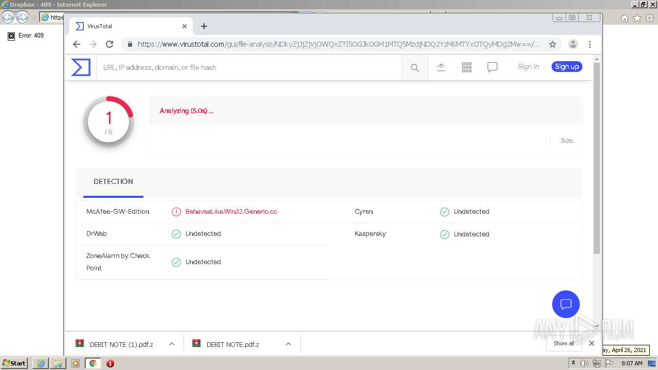Open Chrome three-dot menu

coord(590,44)
